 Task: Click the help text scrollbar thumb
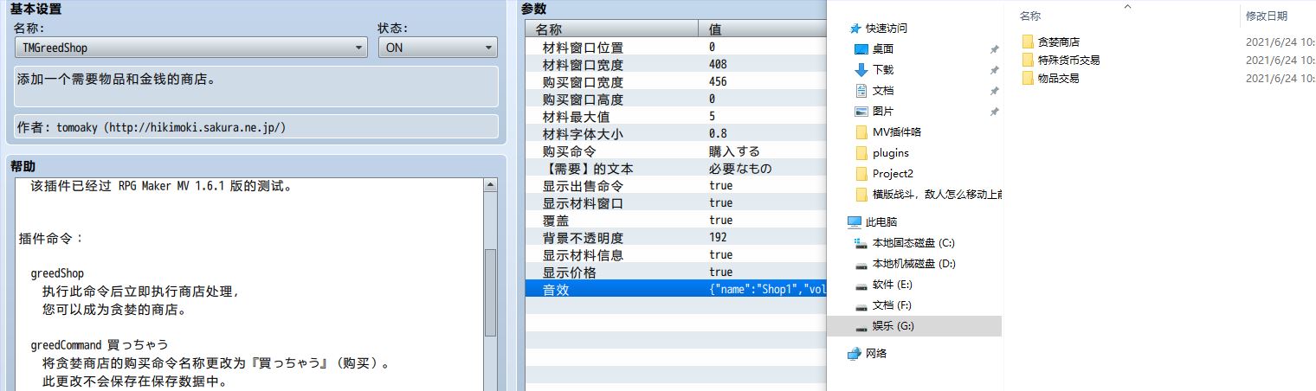491,292
